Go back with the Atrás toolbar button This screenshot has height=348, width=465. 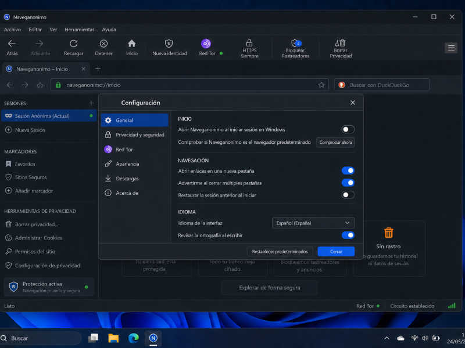pyautogui.click(x=12, y=48)
